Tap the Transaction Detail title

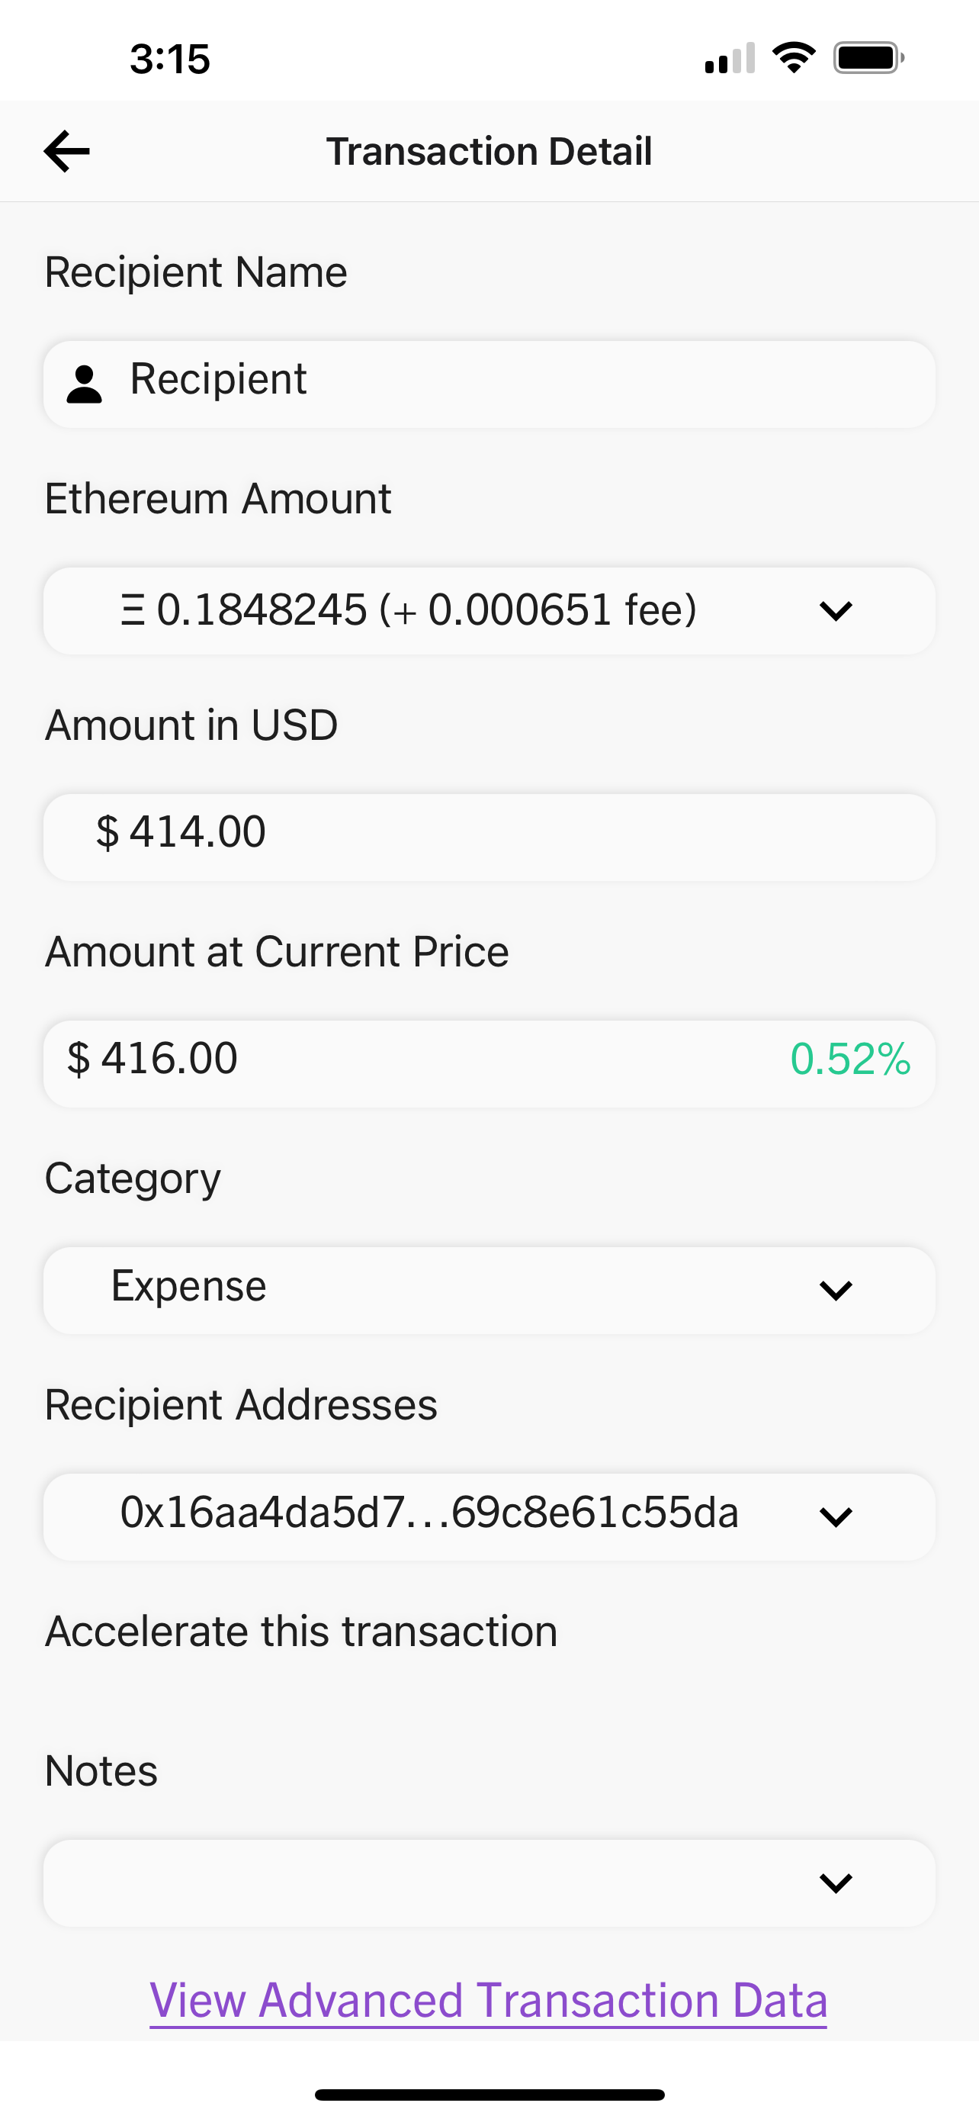click(x=489, y=151)
